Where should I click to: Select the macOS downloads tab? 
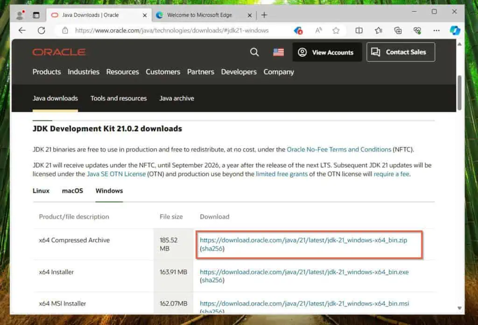click(x=72, y=191)
